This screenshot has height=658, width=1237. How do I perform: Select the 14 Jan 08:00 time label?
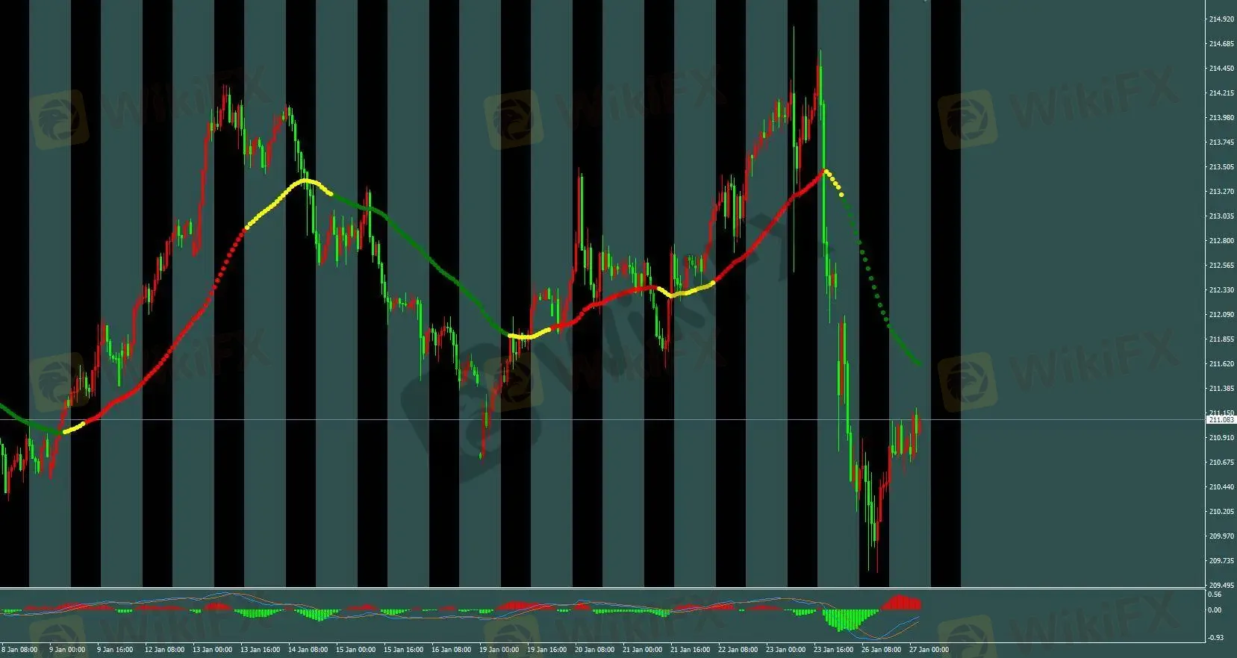308,650
